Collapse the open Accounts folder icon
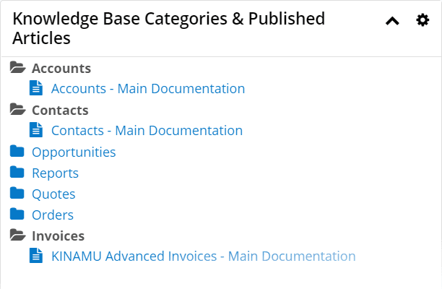Viewport: 442px width, 289px height. pyautogui.click(x=18, y=67)
